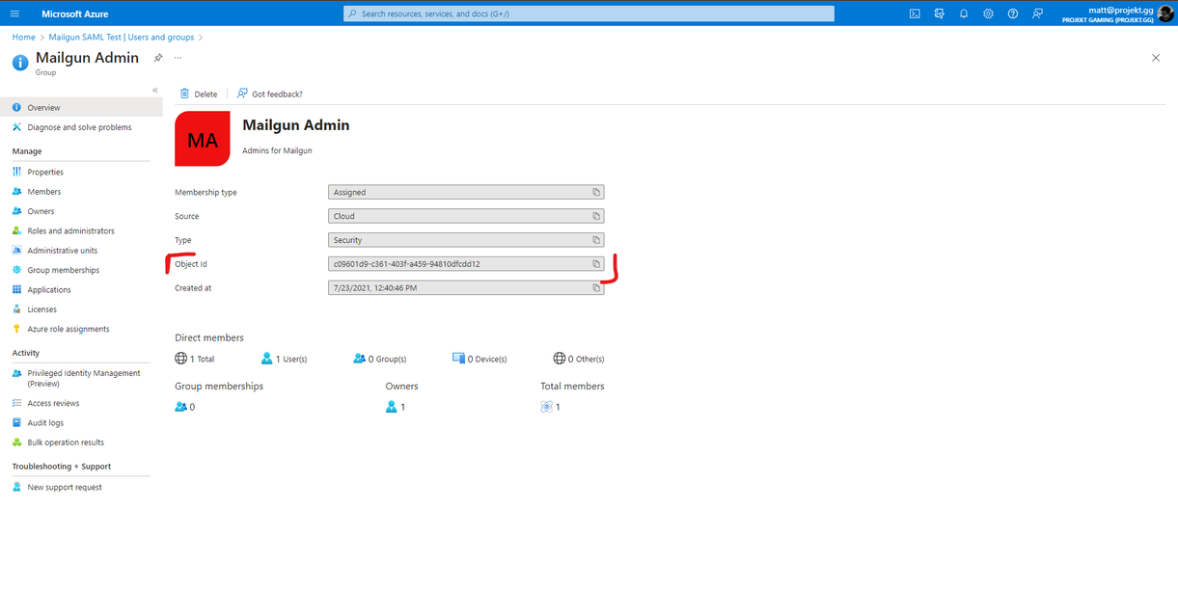
Task: Click the Source Cloud field
Action: coord(466,216)
